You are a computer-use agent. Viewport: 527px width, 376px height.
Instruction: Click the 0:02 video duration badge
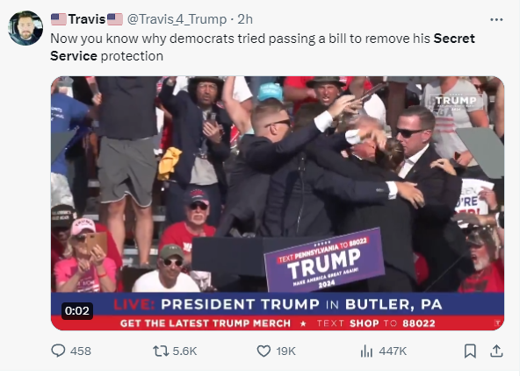pos(77,310)
